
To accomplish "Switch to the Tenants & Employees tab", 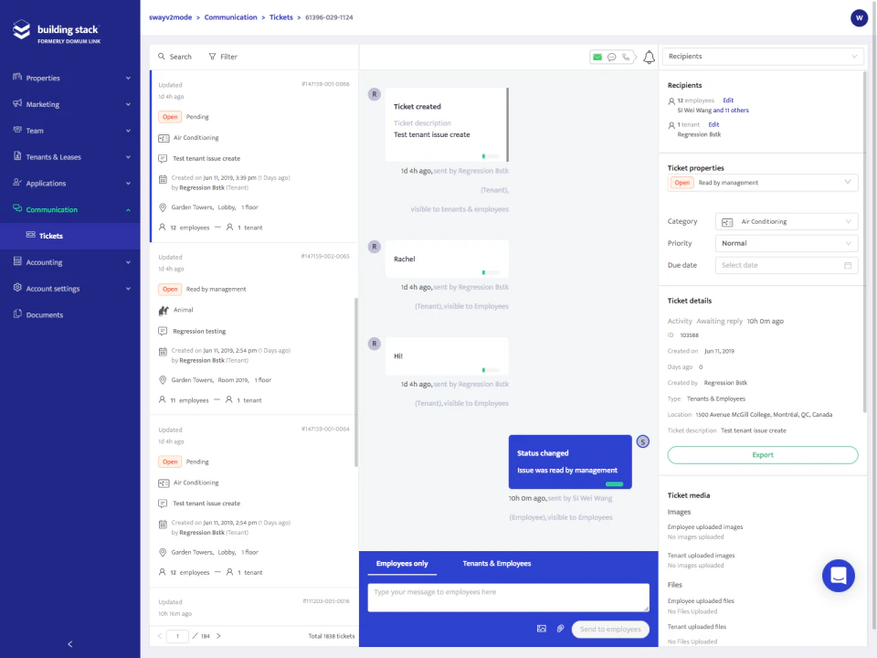I will (x=496, y=564).
